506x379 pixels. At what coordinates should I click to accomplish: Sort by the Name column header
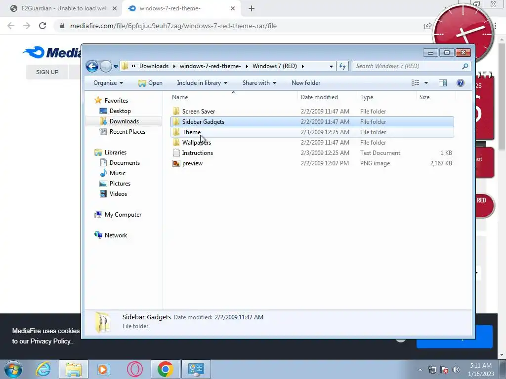233,97
